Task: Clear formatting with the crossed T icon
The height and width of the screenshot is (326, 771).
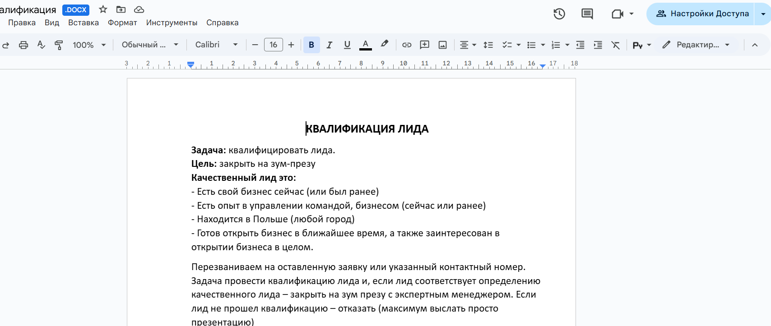Action: point(615,45)
